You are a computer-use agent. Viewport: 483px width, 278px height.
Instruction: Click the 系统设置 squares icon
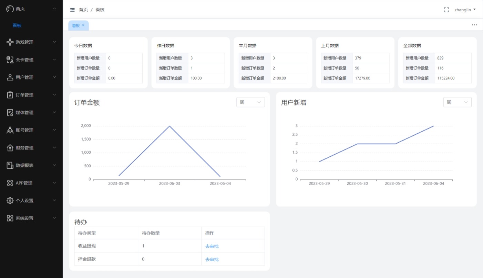click(x=10, y=218)
